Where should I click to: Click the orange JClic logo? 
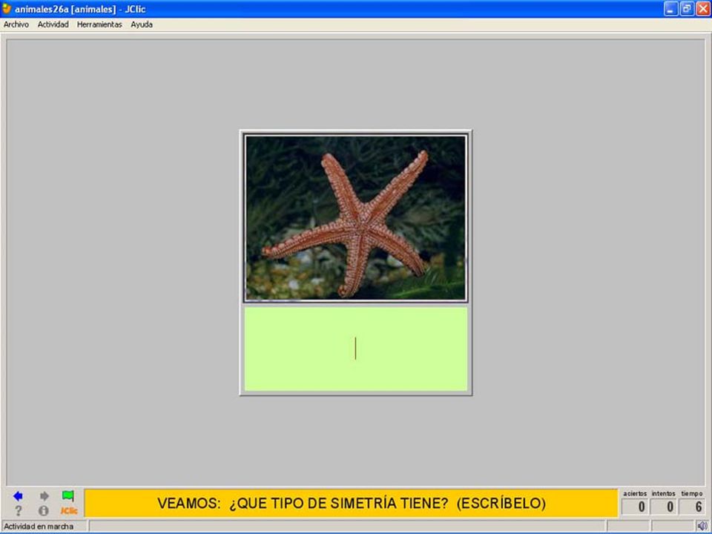coord(69,511)
